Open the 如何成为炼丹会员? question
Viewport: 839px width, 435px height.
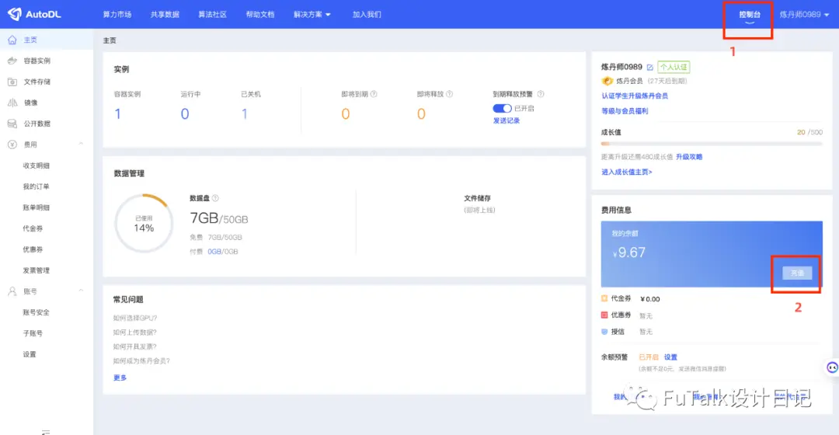coord(141,360)
